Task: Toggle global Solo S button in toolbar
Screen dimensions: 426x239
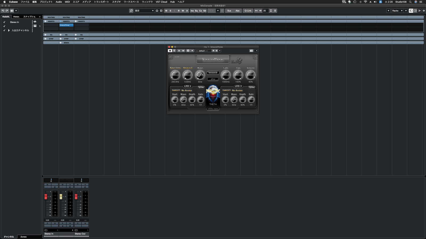Action: (170, 11)
